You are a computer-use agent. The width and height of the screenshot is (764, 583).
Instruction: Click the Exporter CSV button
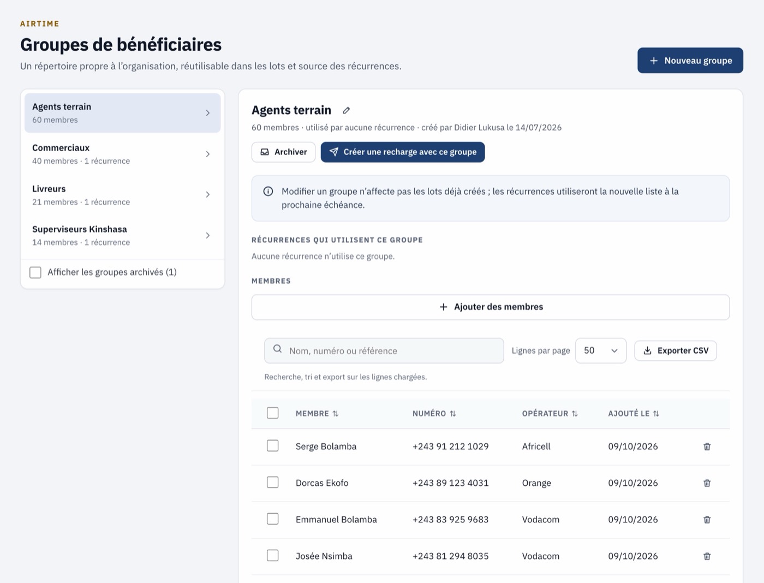[676, 351]
